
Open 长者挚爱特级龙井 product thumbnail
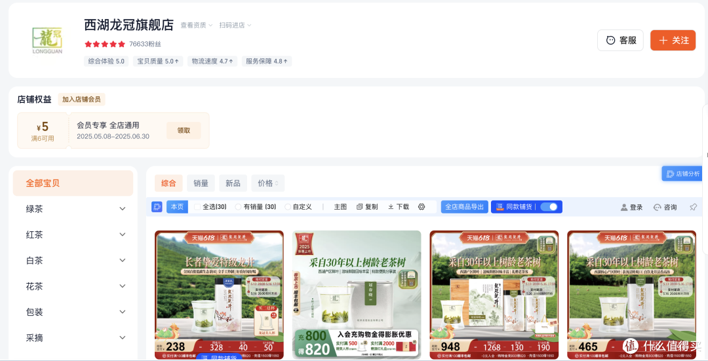(219, 295)
